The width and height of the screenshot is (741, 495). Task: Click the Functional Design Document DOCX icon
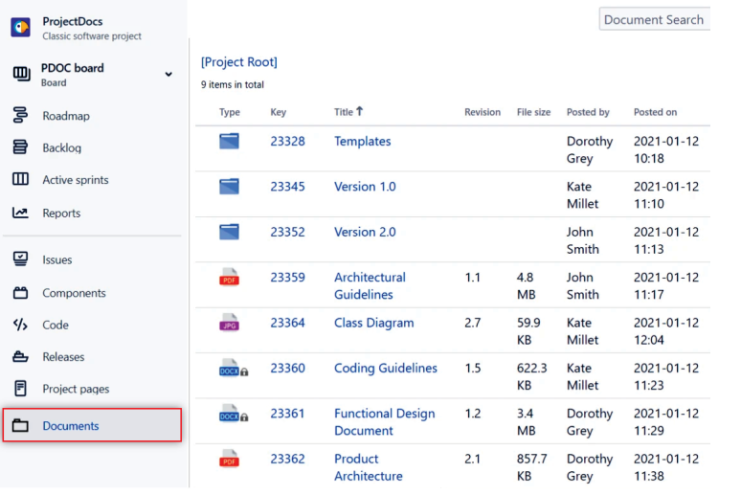pyautogui.click(x=229, y=414)
